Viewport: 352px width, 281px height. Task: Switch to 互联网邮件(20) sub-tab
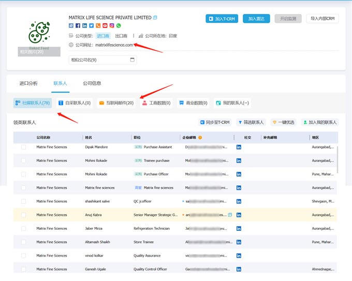tap(116, 103)
